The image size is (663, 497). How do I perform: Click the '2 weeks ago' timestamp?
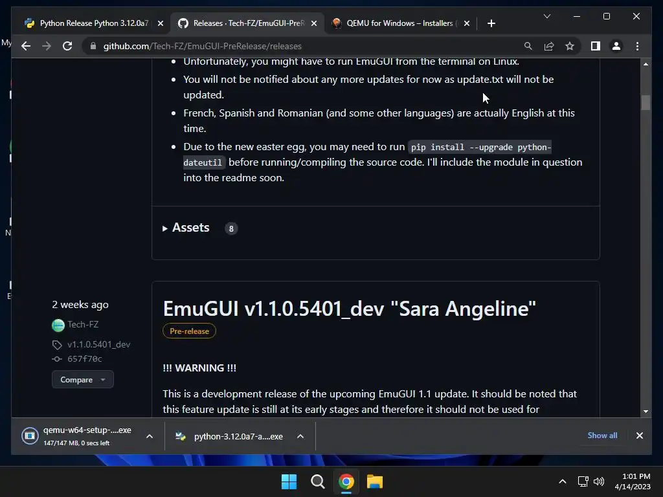[80, 305]
